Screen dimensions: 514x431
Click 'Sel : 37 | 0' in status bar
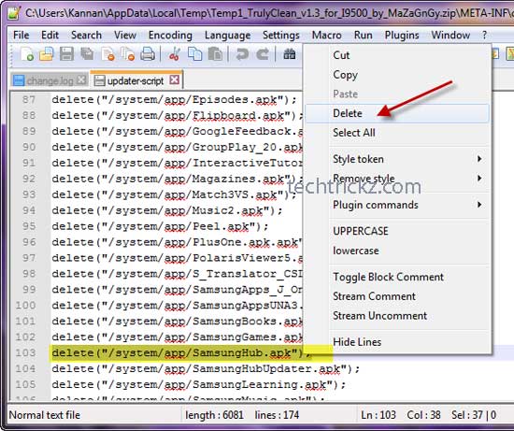474,415
